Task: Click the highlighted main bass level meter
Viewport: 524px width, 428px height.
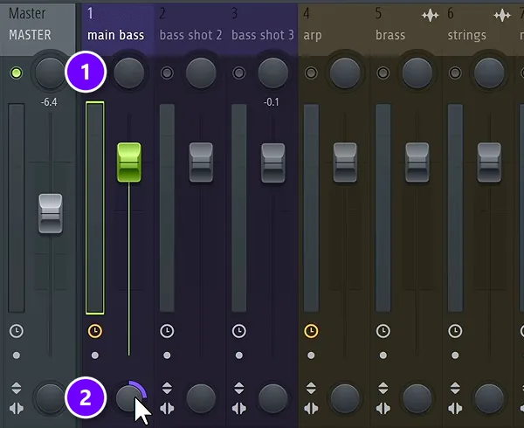Action: coord(95,208)
